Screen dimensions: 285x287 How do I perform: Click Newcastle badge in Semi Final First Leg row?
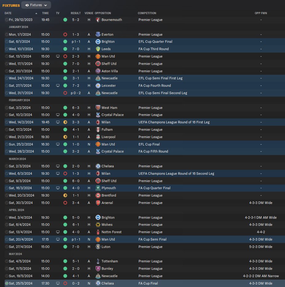click(98, 78)
